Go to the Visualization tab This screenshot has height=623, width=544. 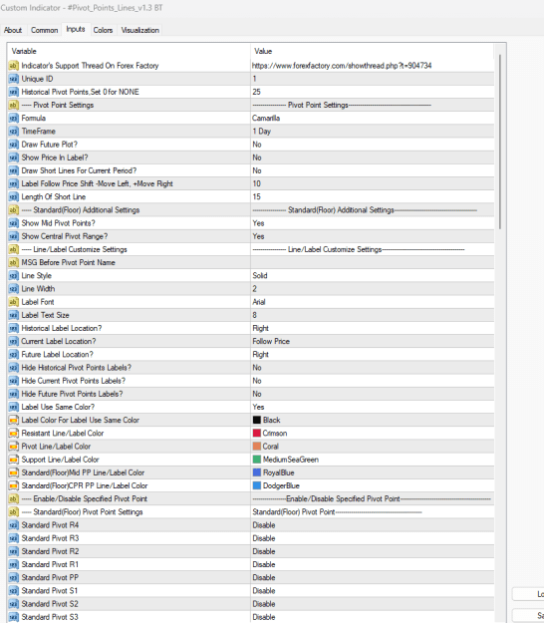[139, 30]
